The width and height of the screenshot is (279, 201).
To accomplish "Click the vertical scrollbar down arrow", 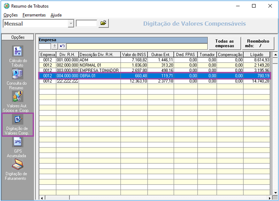I will (275, 193).
